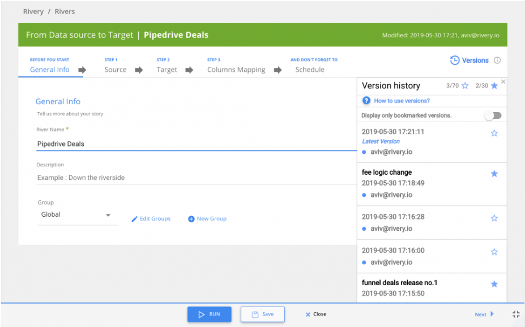Open How to use versions link
Viewport: 525px width, 327px height.
point(402,101)
